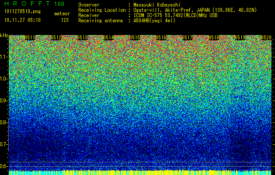Click the 0519 time marker

(240, 38)
